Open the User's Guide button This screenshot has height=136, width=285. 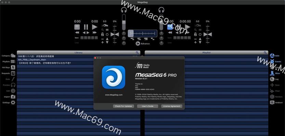[x=147, y=106]
